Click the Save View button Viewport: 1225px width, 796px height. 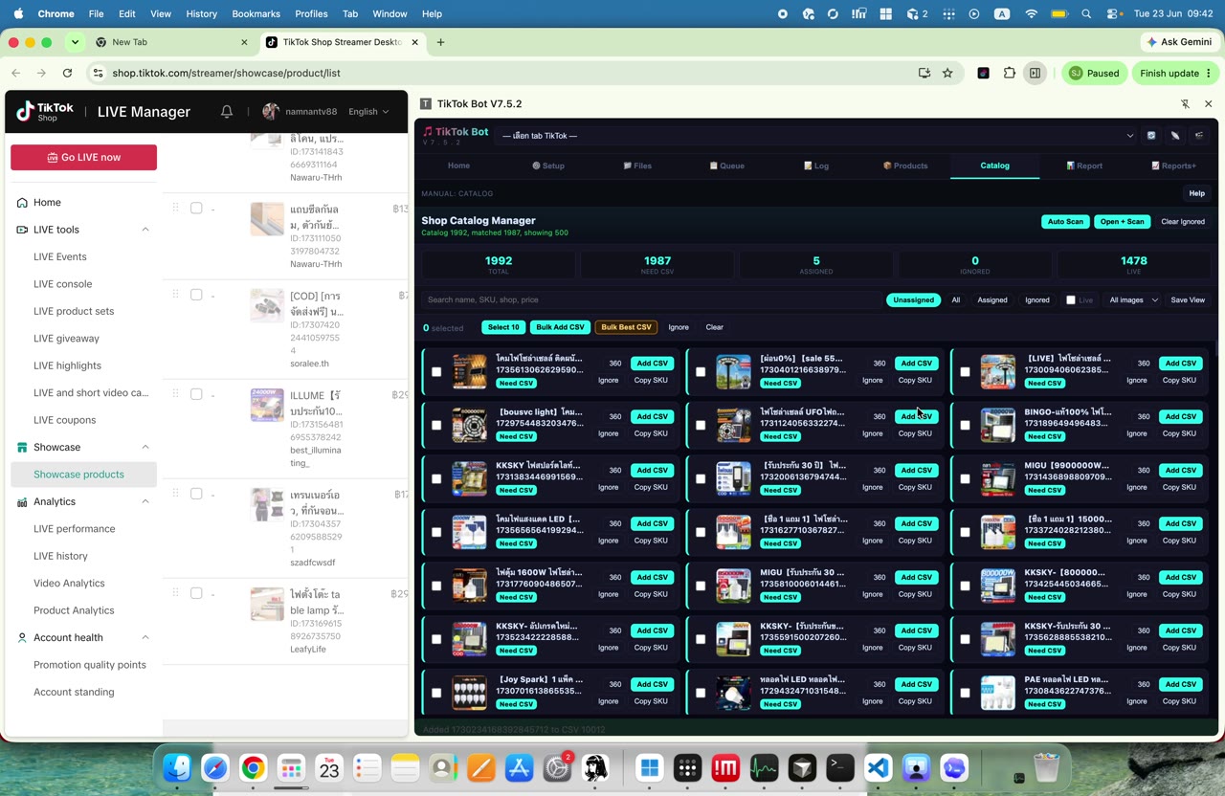click(1188, 300)
